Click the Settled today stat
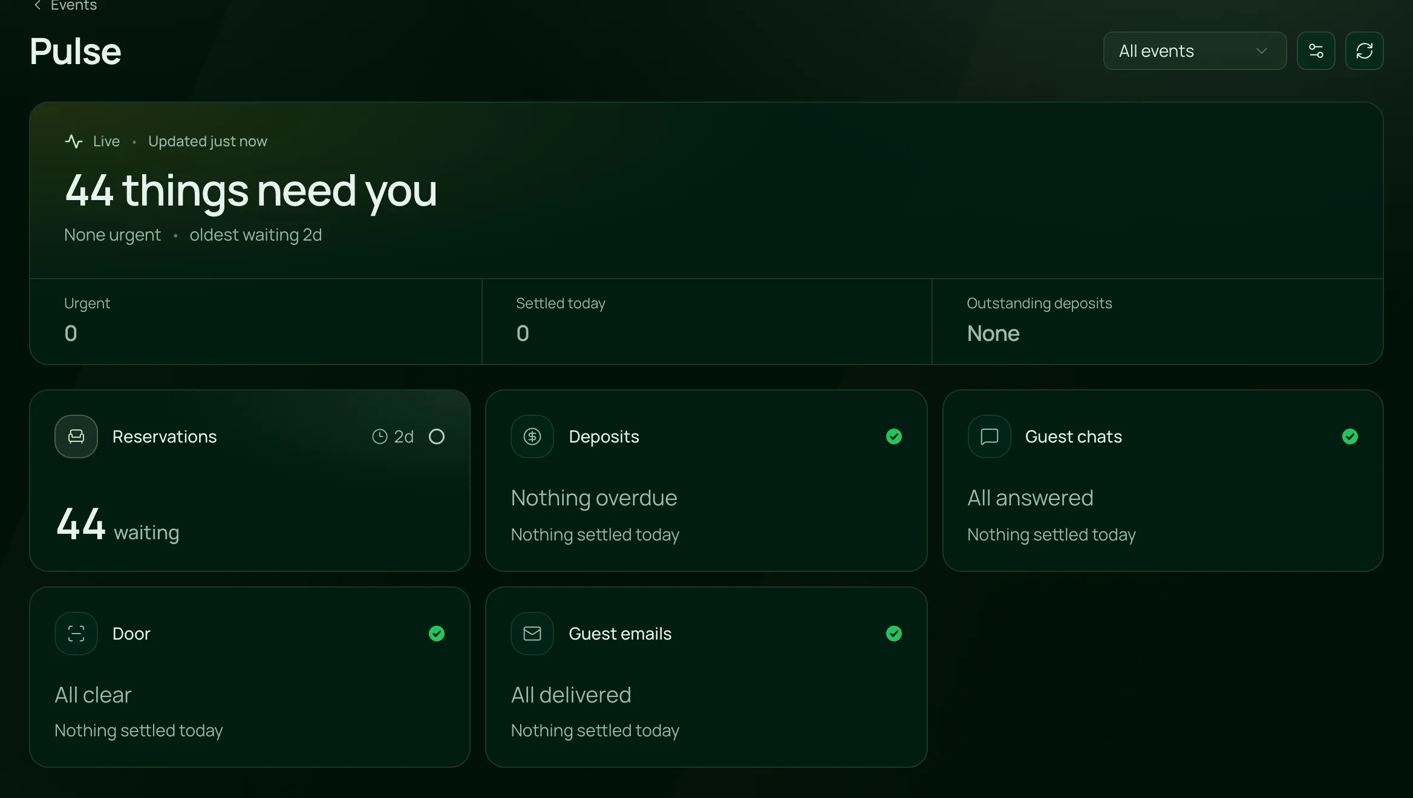The image size is (1413, 798). click(x=706, y=321)
